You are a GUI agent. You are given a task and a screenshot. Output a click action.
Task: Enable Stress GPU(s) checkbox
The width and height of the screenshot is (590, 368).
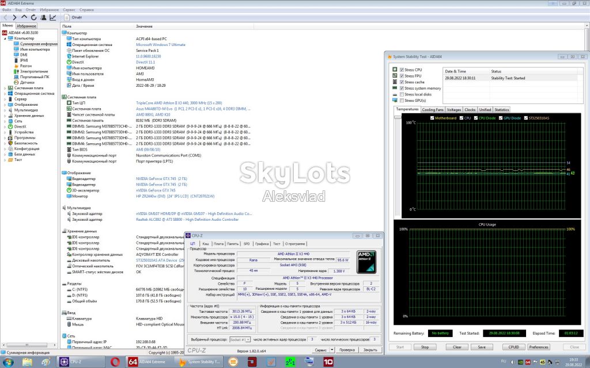[x=402, y=100]
